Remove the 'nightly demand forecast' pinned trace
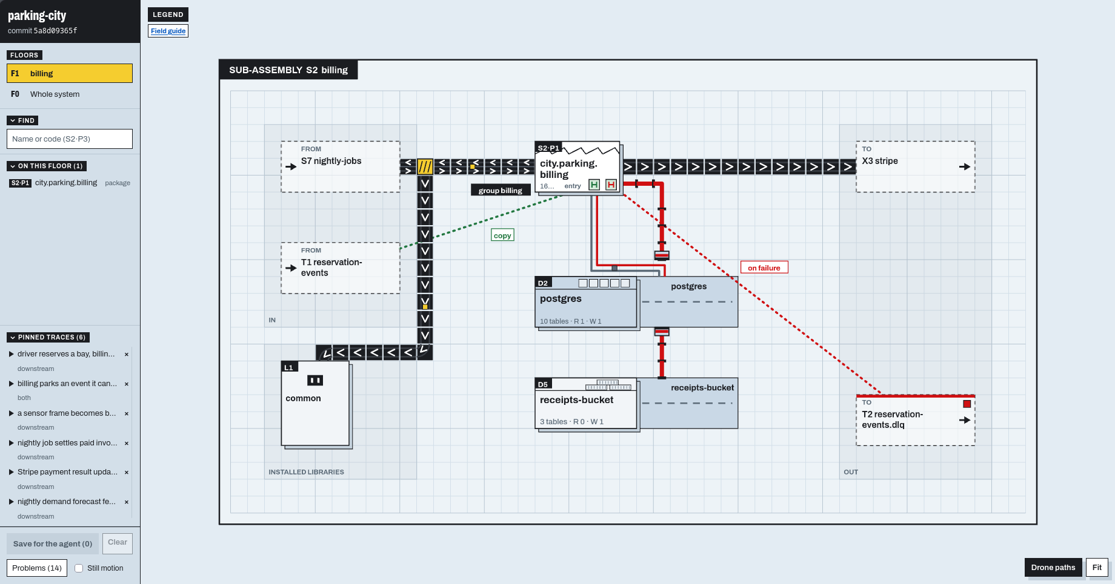 tap(127, 502)
